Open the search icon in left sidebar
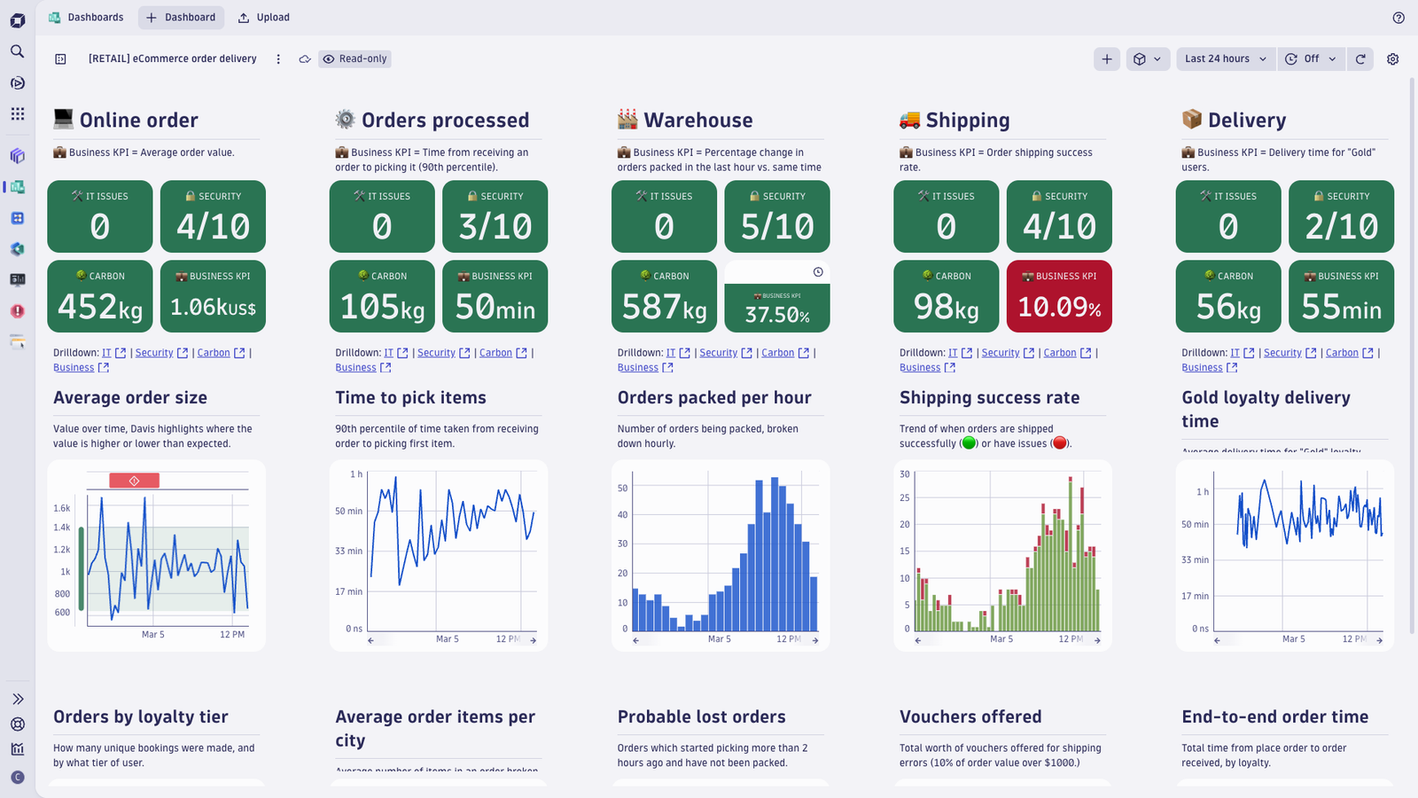The height and width of the screenshot is (798, 1418). point(17,51)
